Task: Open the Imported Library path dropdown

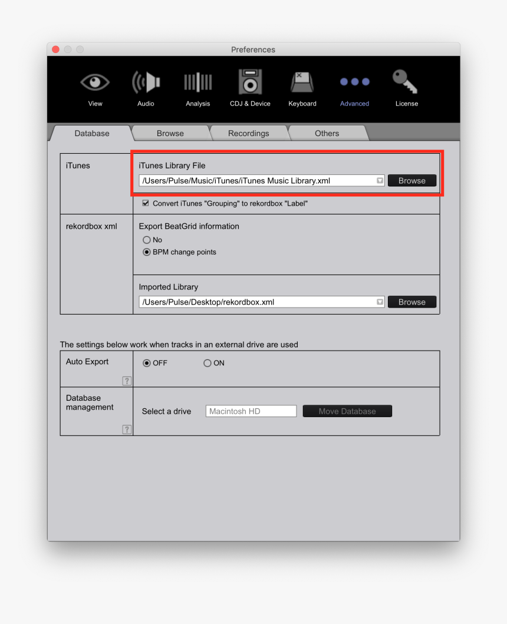Action: click(380, 302)
